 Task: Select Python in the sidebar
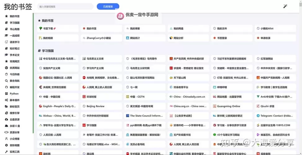point(14,94)
